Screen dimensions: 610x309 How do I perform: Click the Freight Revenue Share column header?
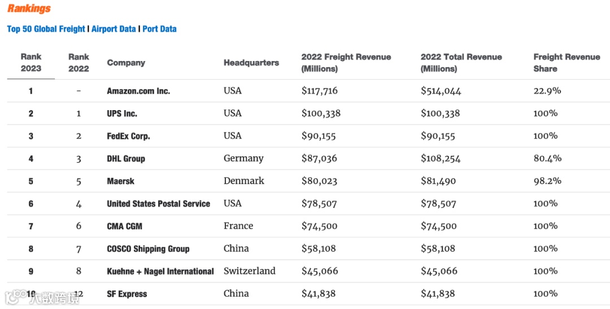[567, 63]
